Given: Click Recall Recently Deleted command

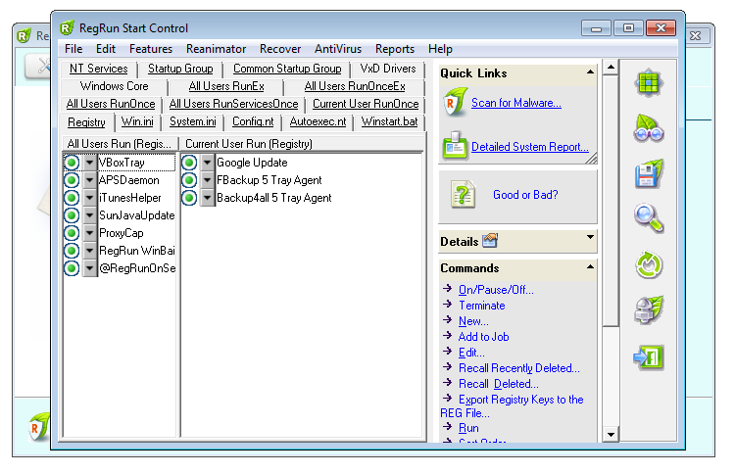Looking at the screenshot, I should tap(518, 368).
